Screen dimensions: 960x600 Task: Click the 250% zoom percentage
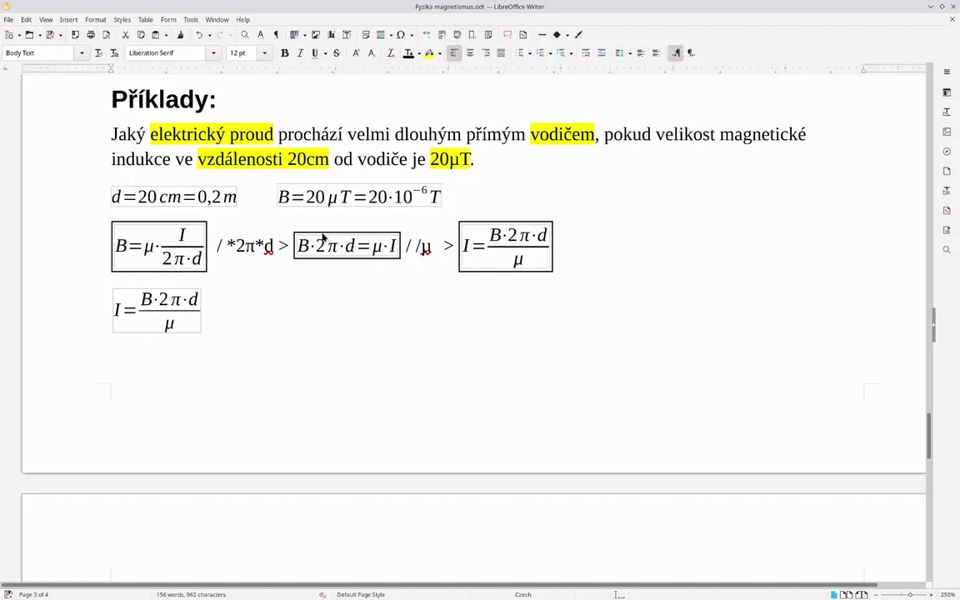(x=948, y=594)
